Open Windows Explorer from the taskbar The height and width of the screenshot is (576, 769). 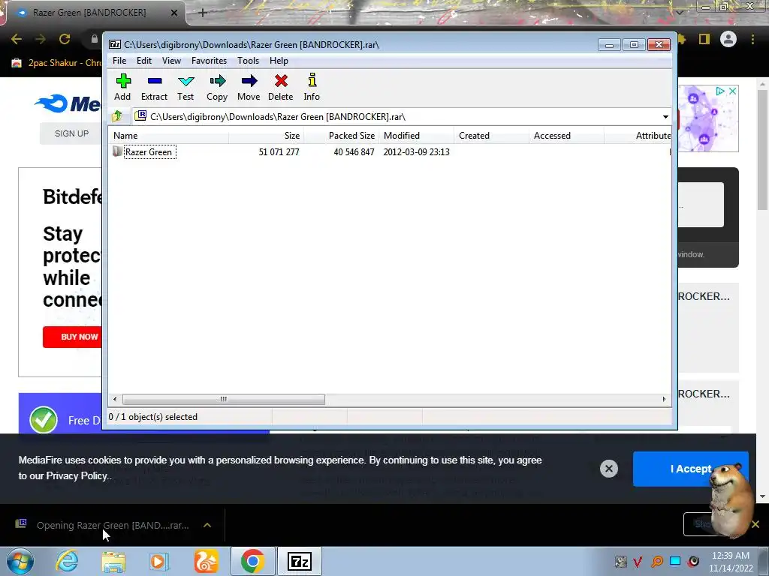113,562
